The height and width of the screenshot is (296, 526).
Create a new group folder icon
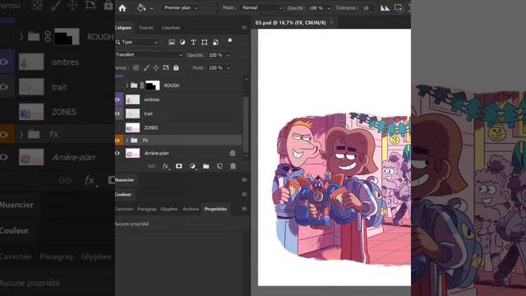pyautogui.click(x=206, y=166)
